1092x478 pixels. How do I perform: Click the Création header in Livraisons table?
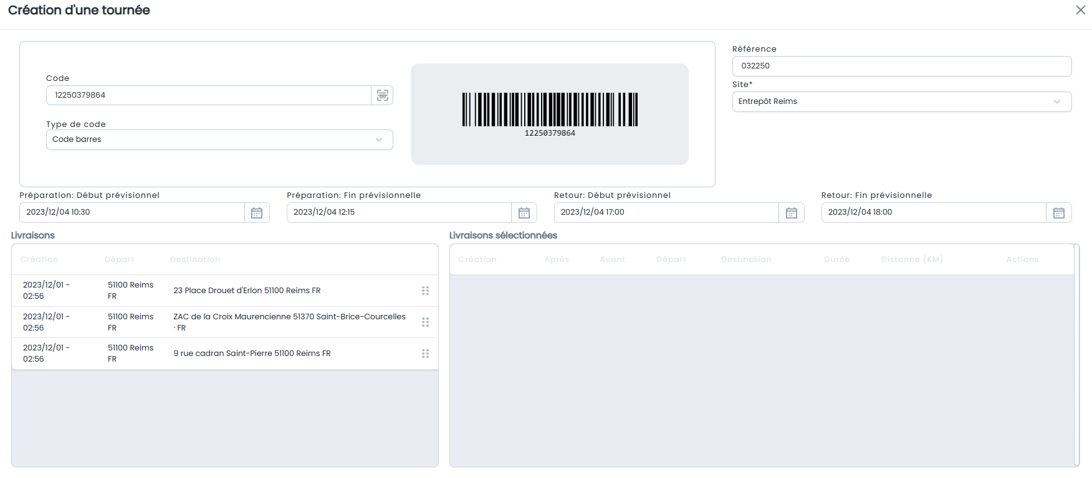(39, 260)
